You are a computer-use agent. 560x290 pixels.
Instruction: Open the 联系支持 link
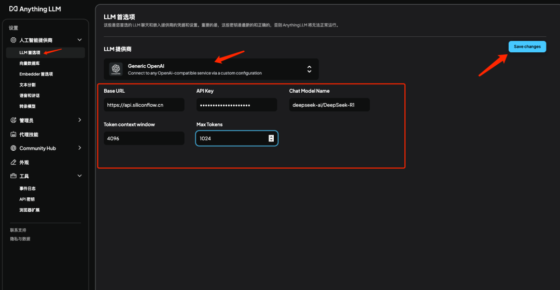18,230
